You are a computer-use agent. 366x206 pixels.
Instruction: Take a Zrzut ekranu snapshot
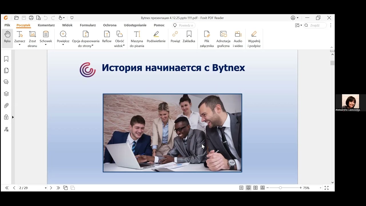click(x=32, y=39)
